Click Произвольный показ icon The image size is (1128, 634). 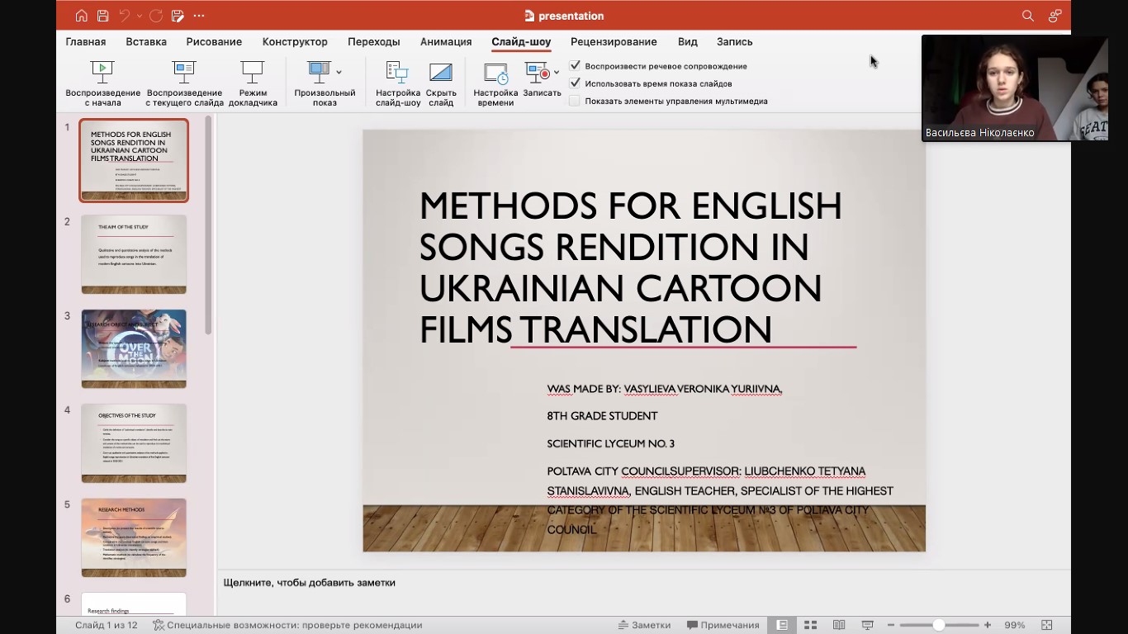pos(320,72)
